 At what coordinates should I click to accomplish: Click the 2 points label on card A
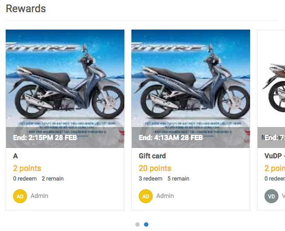tap(27, 168)
